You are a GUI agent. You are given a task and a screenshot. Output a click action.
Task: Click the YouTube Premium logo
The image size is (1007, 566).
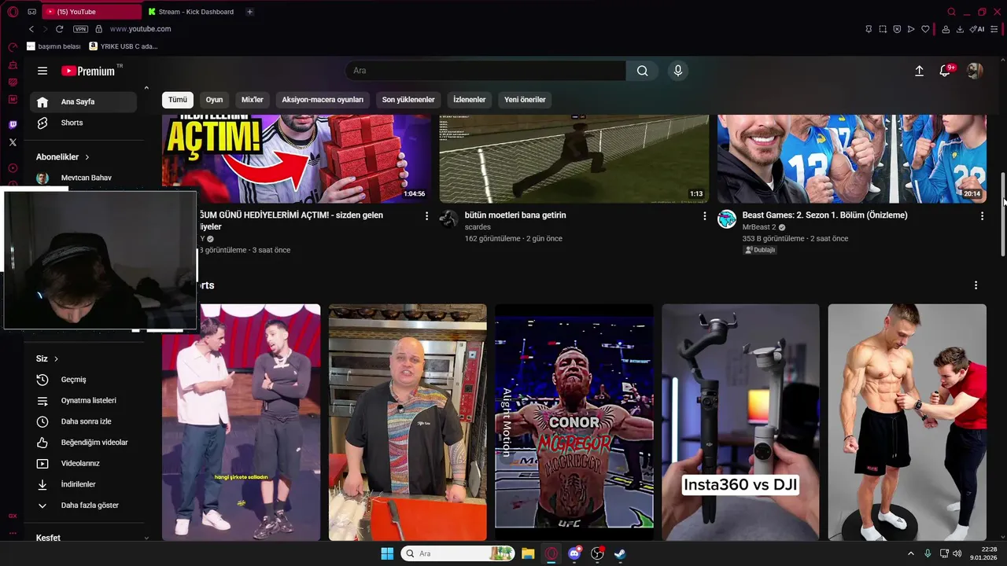(89, 71)
